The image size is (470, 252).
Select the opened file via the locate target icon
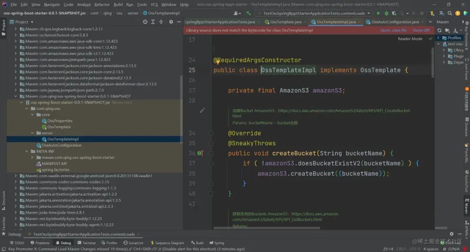pos(145,22)
